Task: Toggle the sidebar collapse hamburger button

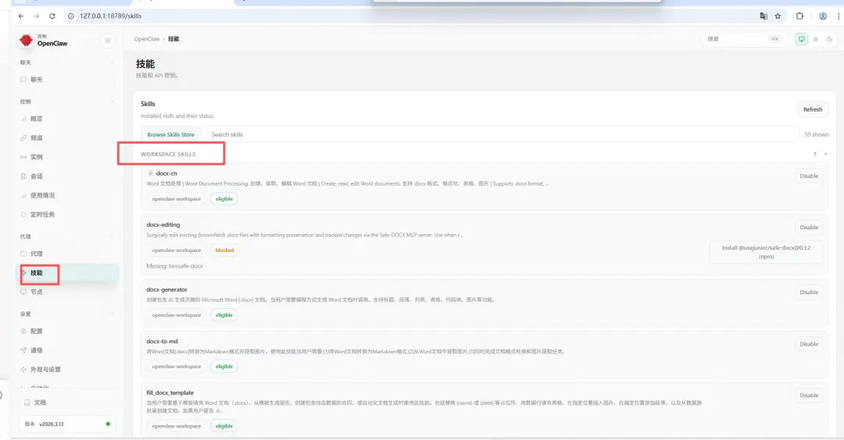Action: (107, 41)
